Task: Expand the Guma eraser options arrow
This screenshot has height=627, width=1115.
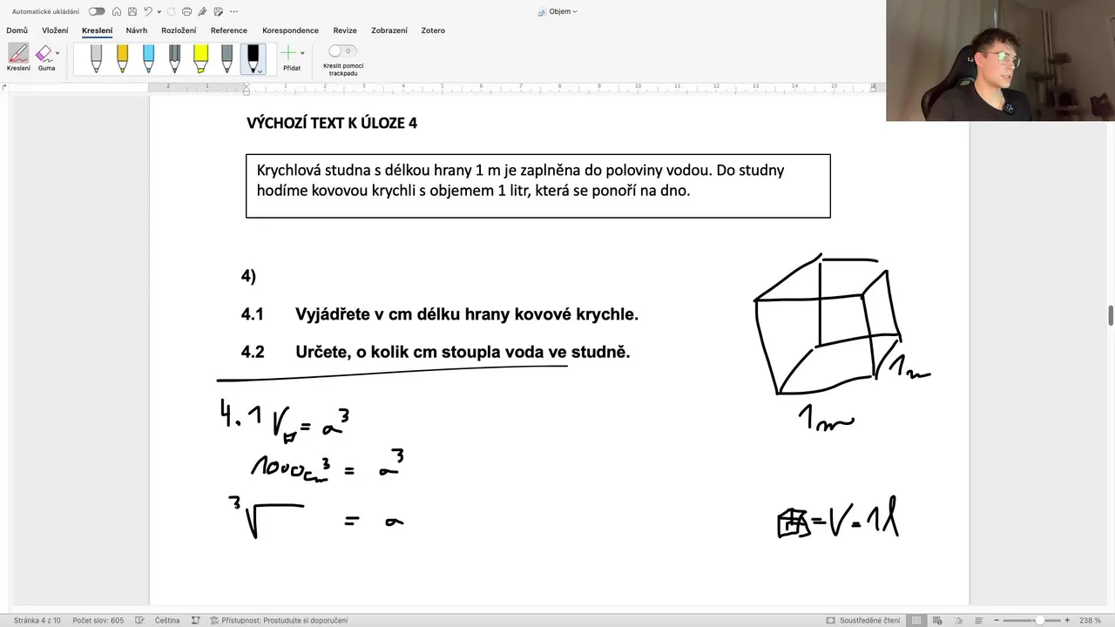Action: tap(57, 53)
